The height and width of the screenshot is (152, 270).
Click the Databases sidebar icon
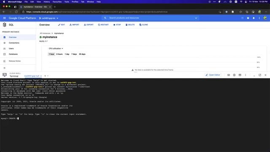point(5,54)
